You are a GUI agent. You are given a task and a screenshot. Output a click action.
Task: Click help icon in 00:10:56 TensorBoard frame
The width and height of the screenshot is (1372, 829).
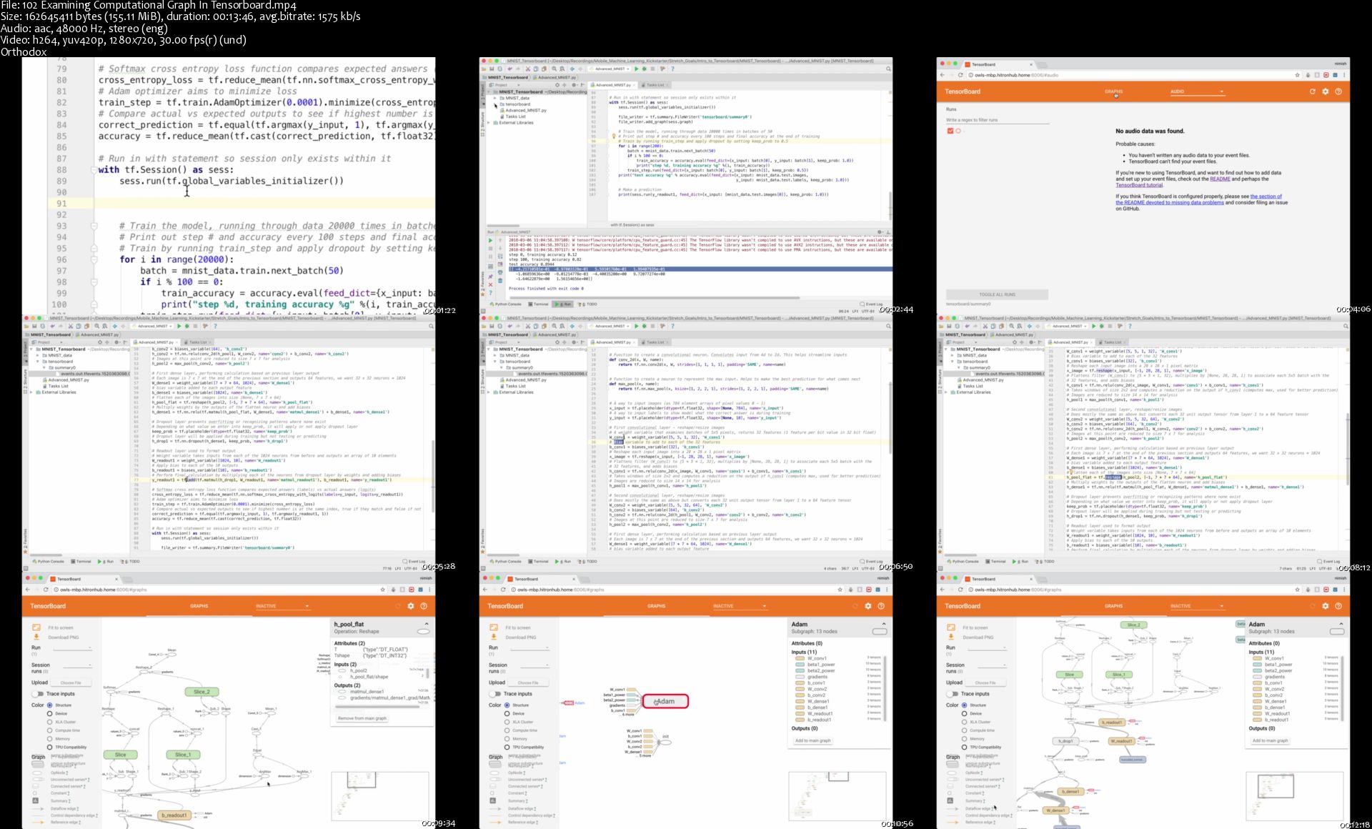coord(881,606)
